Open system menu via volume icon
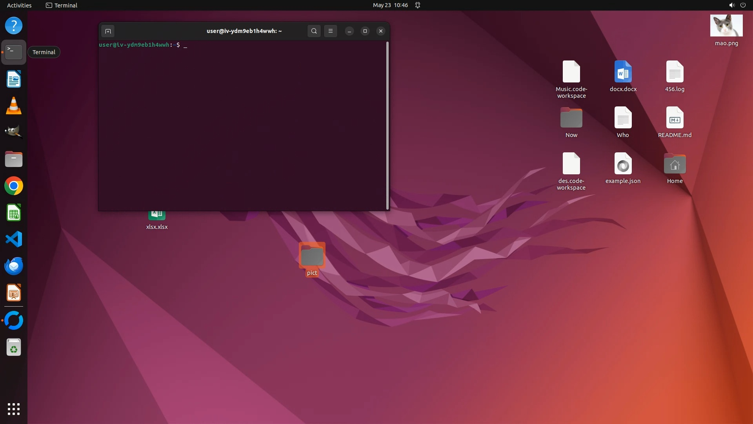Screen dimensions: 753x424 pos(731,5)
